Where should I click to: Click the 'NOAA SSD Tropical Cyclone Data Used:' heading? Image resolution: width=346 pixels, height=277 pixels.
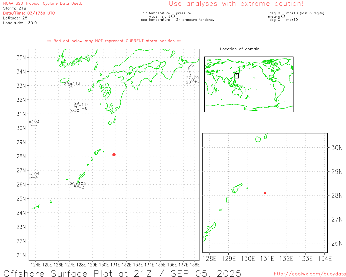coord(42,4)
